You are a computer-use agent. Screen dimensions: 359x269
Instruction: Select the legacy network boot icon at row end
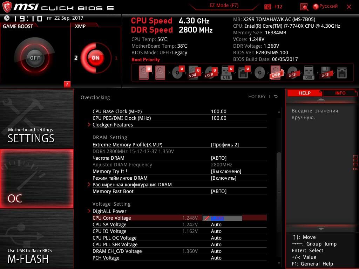point(342,73)
